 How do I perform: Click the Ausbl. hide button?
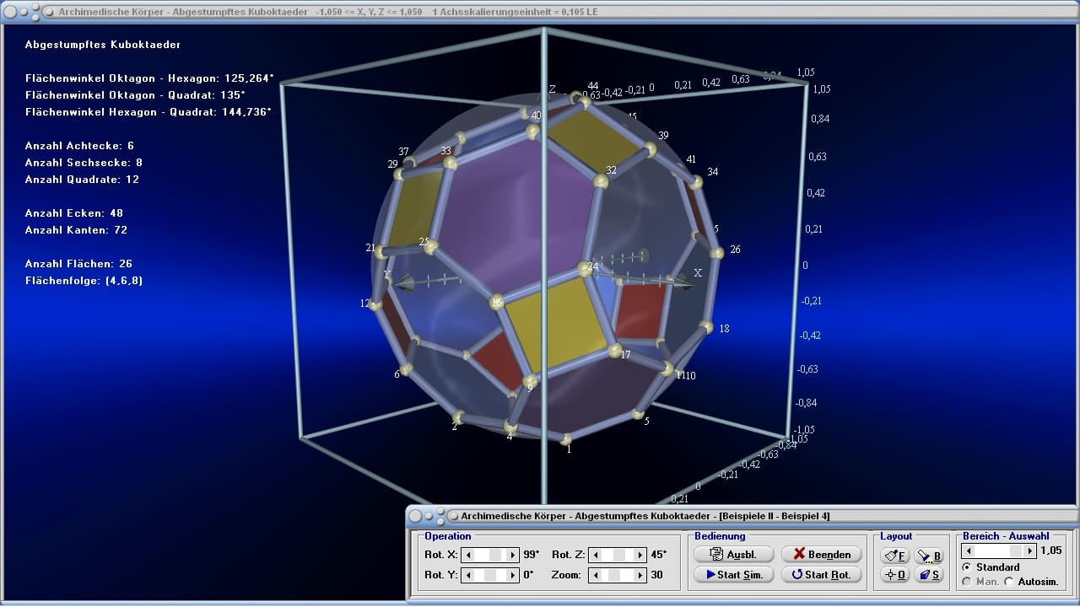733,554
